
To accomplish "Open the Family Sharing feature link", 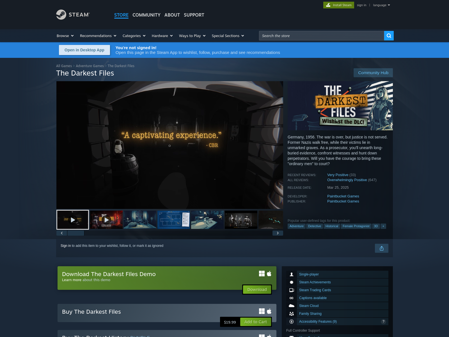I will pos(310,314).
